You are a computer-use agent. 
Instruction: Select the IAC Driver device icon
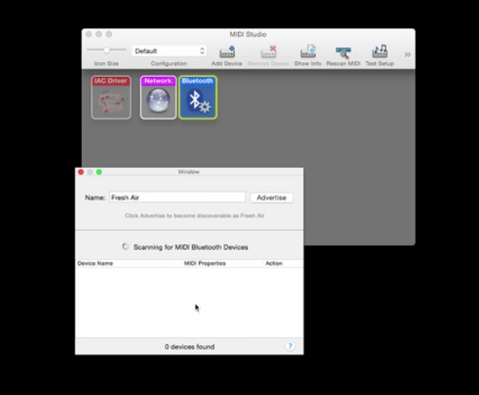click(111, 97)
